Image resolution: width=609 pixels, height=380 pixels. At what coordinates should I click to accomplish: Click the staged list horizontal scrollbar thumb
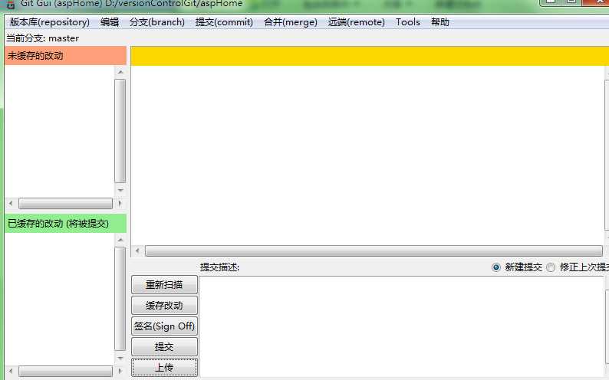(65, 371)
